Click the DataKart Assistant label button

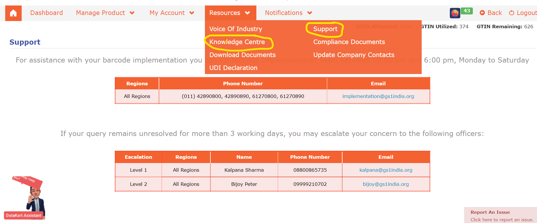tap(24, 216)
